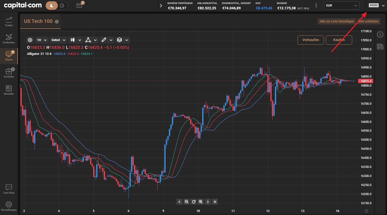This screenshot has height=215, width=387.
Task: Open the EUR currency selector
Action: (x=342, y=5)
